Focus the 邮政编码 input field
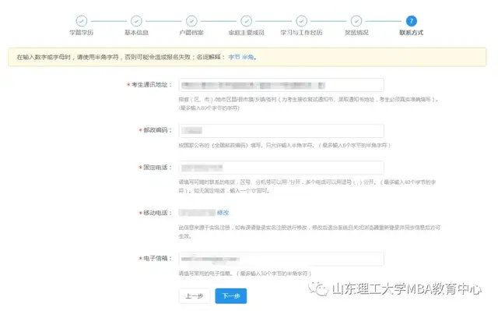Viewport: 498px width, 311px height. tap(282, 131)
